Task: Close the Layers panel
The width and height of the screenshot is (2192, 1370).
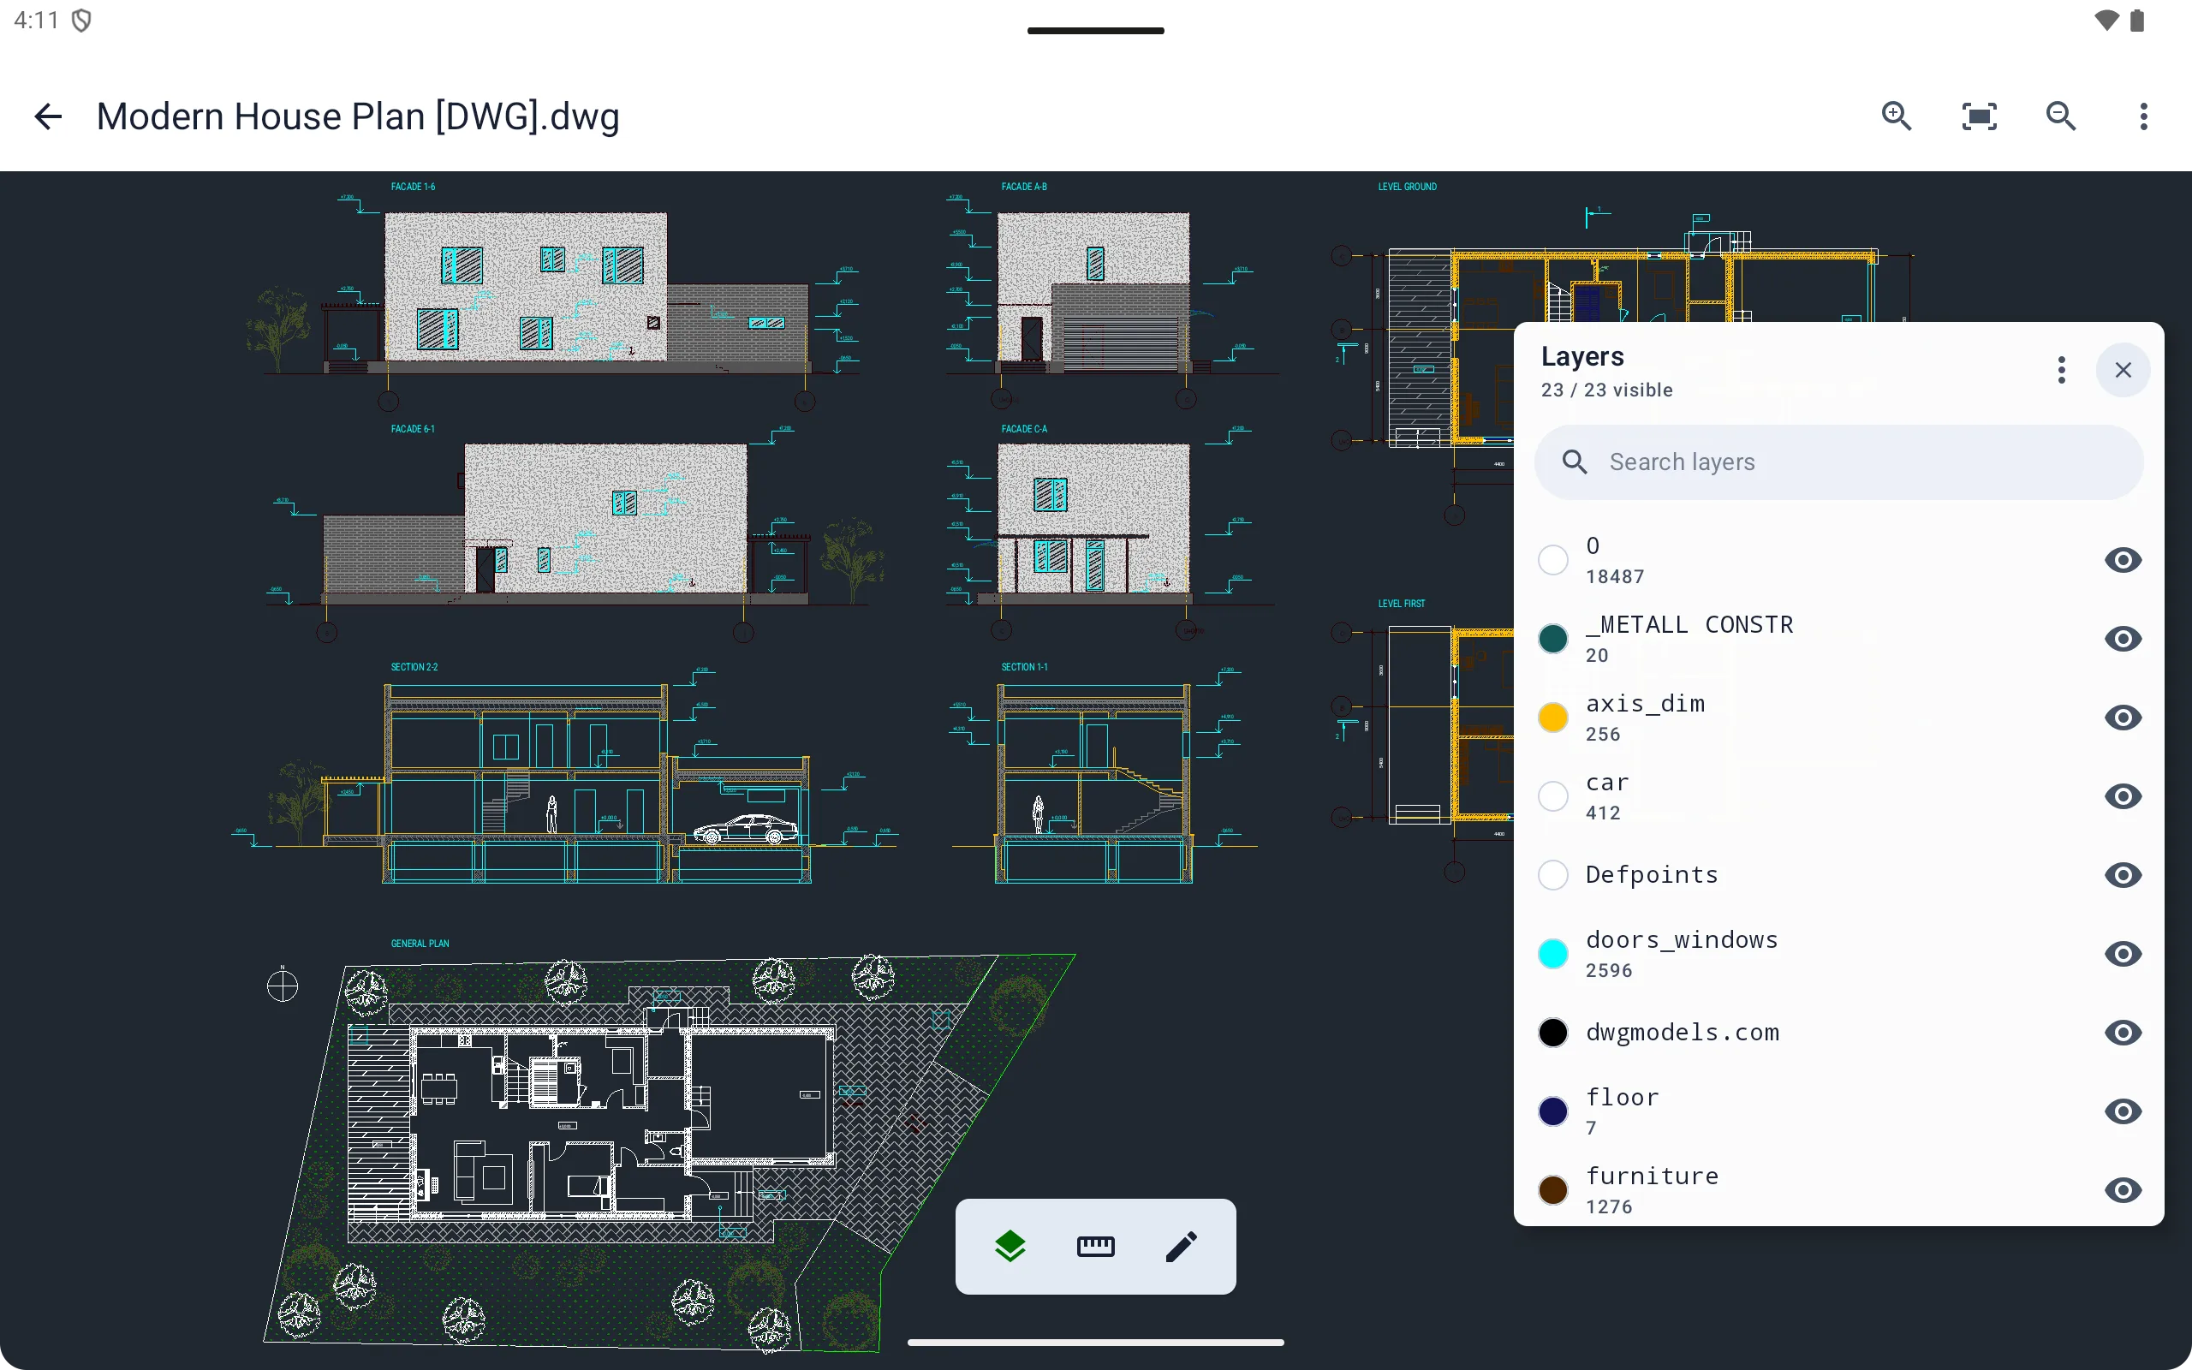Action: pos(2123,370)
